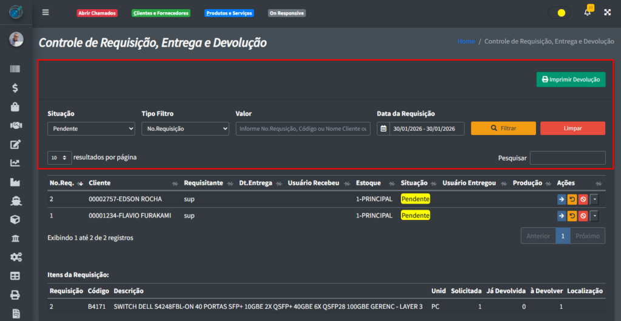Click the orange undo icon for requisition 1

(x=572, y=216)
